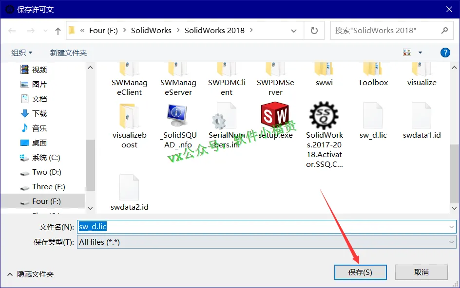This screenshot has height=288, width=460.
Task: Select the Toolbox folder
Action: coord(373,75)
